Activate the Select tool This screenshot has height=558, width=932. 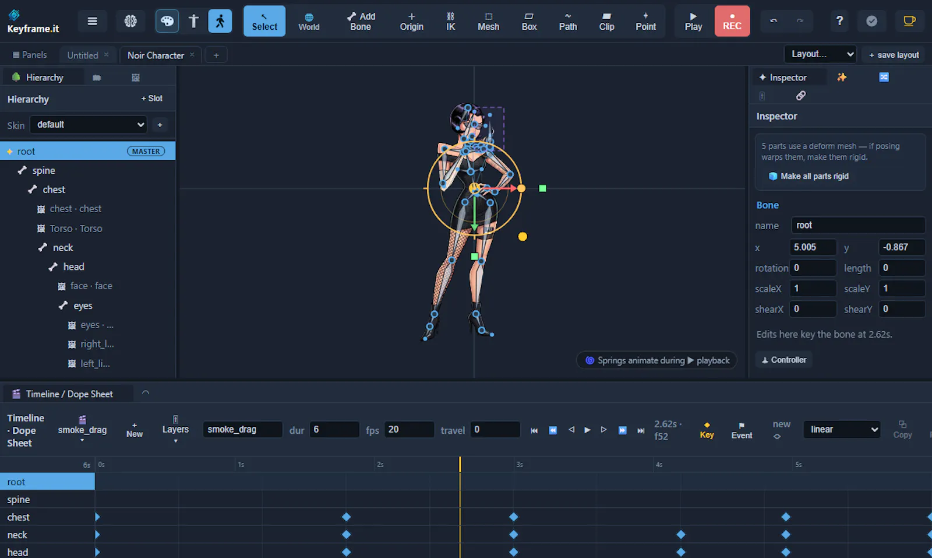coord(264,21)
